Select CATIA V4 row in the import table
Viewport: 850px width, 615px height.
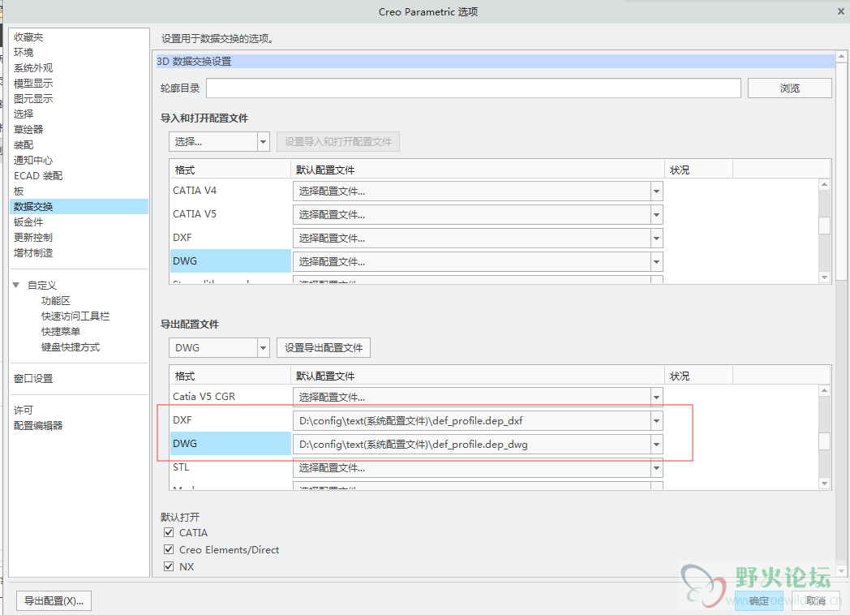(x=230, y=191)
